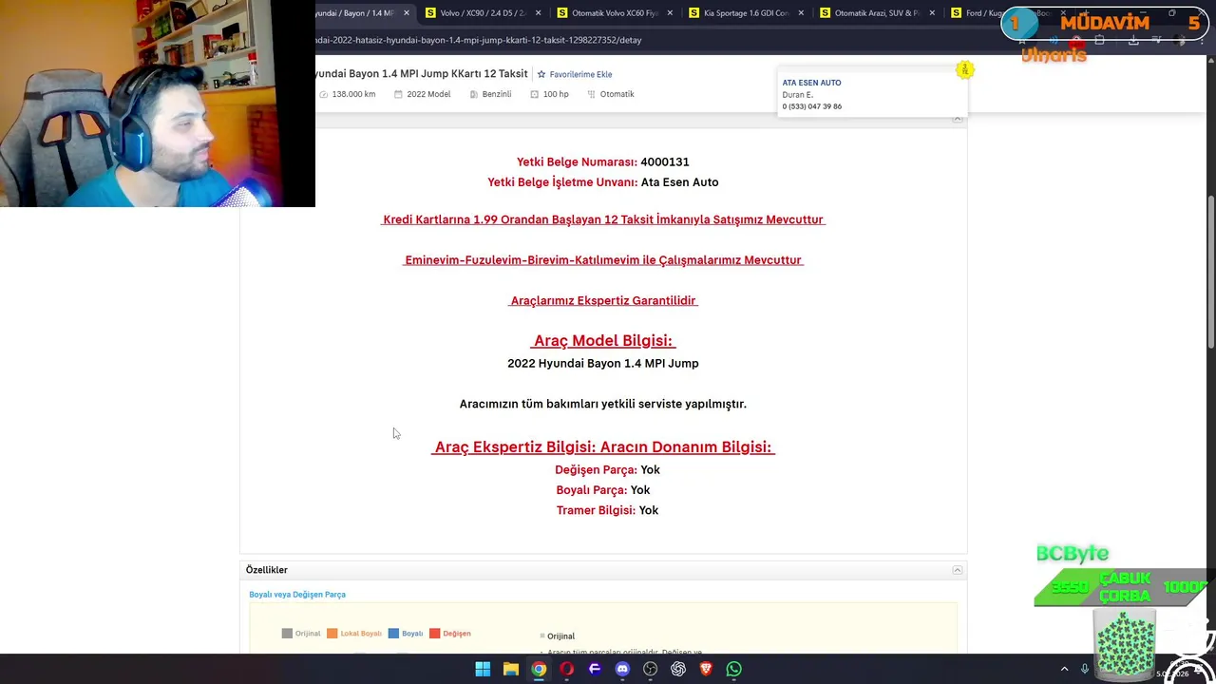Open WhatsApp from the taskbar
This screenshot has height=684, width=1216.
click(733, 669)
